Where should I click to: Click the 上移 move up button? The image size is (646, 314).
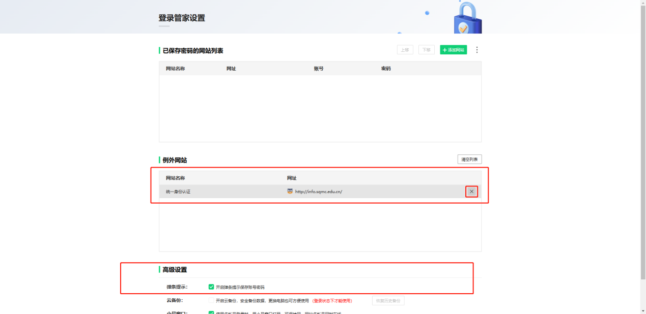pyautogui.click(x=405, y=50)
